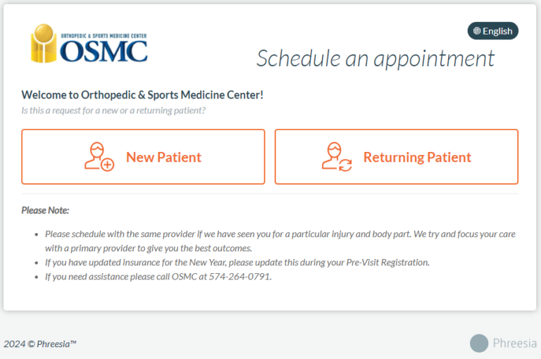Viewport: 541px width, 359px height.
Task: Click the globe icon beside English
Action: point(477,31)
